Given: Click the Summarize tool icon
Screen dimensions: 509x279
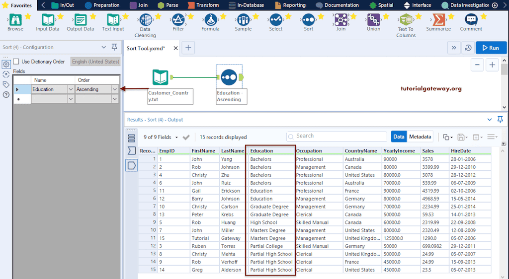Looking at the screenshot, I should [438, 20].
